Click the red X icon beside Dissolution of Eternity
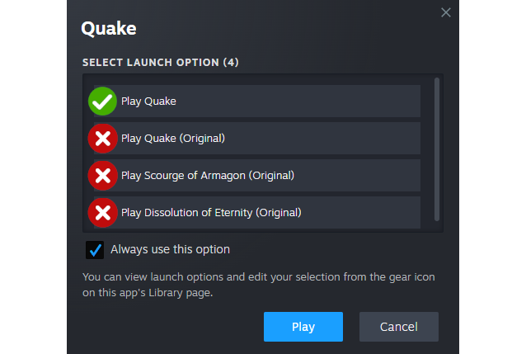The width and height of the screenshot is (526, 354). pos(102,213)
